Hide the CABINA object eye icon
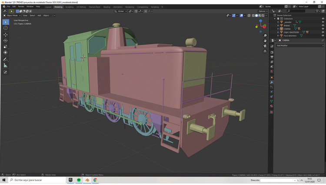Viewport: 326px width, 185px height. (323, 29)
